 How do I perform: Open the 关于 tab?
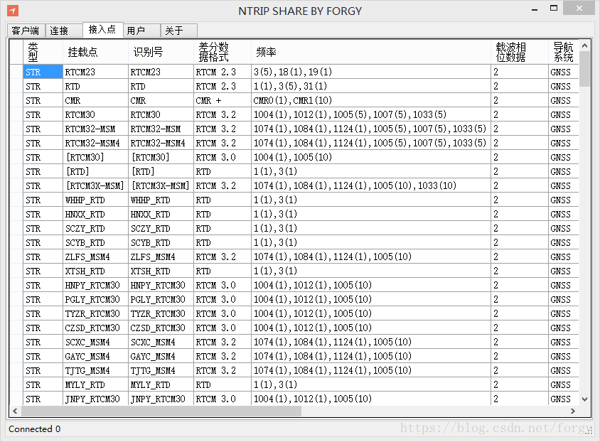coord(178,31)
